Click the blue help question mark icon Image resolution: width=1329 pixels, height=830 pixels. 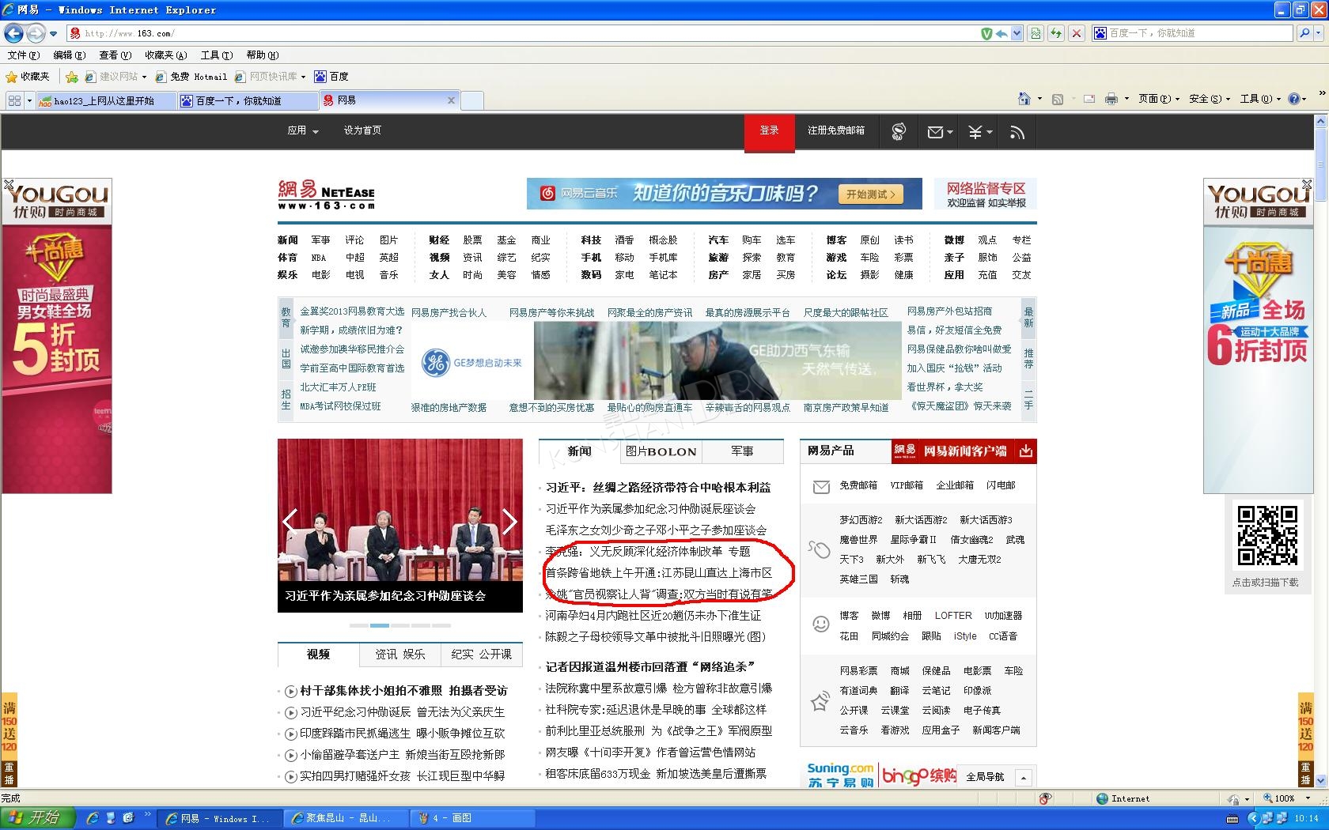pyautogui.click(x=1294, y=99)
